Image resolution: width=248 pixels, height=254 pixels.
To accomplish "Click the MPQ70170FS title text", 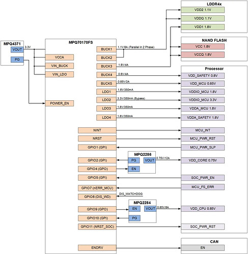I will 81,42.
